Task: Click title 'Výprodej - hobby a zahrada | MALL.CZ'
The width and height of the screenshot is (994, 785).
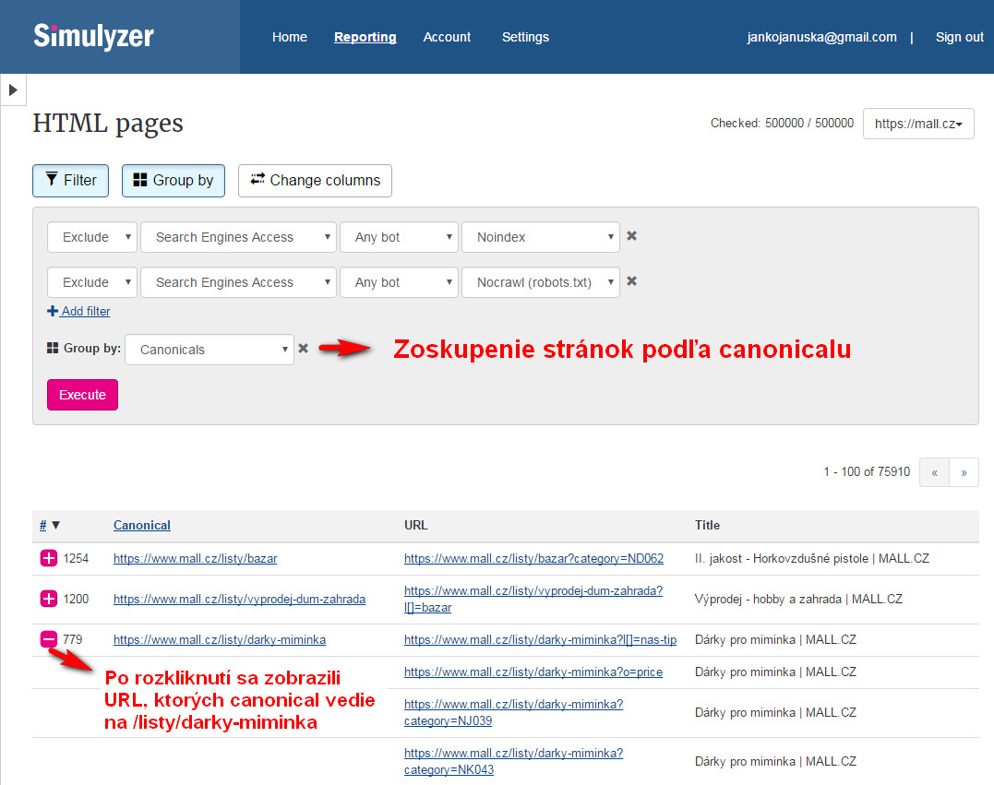Action: coord(798,600)
